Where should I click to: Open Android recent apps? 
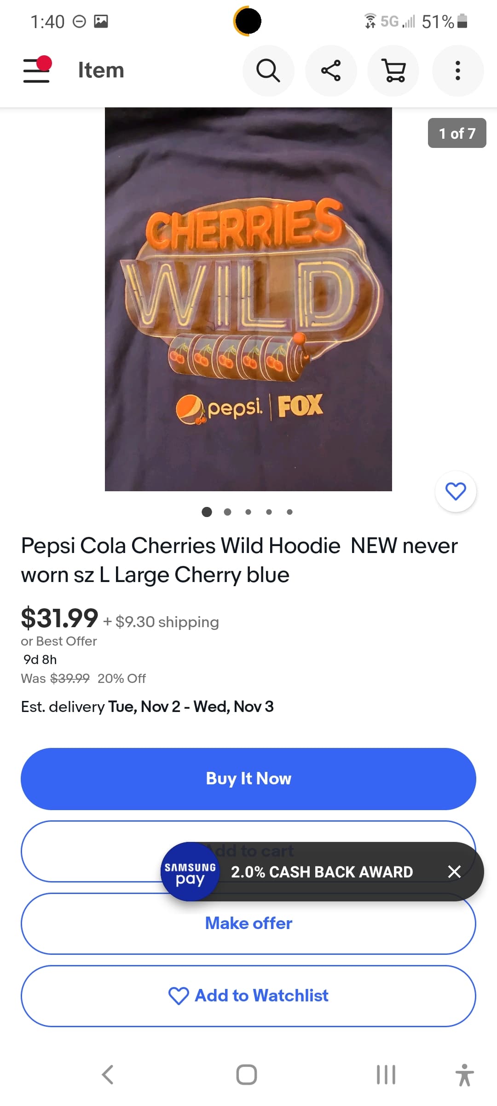coord(386,1075)
